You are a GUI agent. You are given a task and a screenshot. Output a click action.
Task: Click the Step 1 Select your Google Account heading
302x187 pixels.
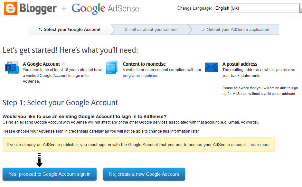coord(60,103)
